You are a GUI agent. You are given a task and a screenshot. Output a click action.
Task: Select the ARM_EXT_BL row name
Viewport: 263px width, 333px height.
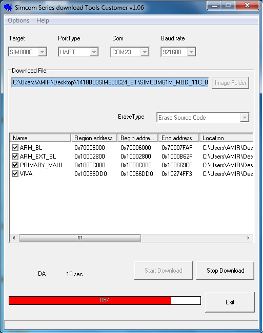[x=38, y=157]
